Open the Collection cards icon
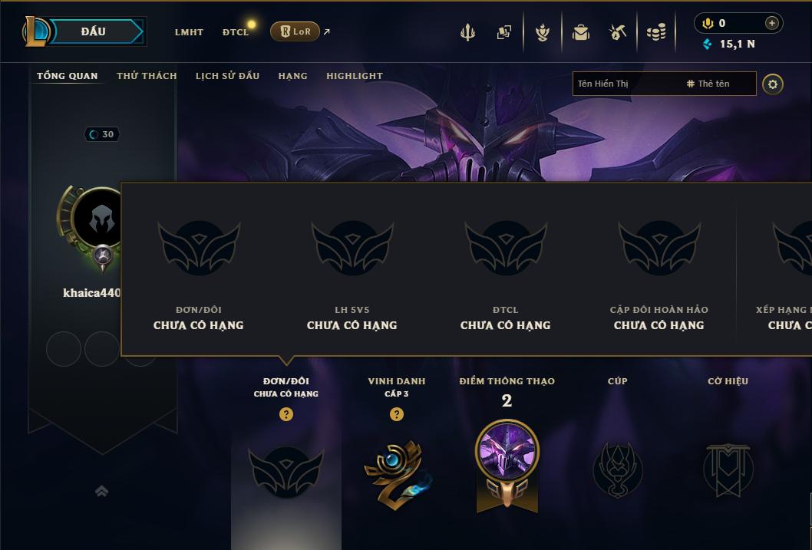The width and height of the screenshot is (812, 550). tap(504, 32)
